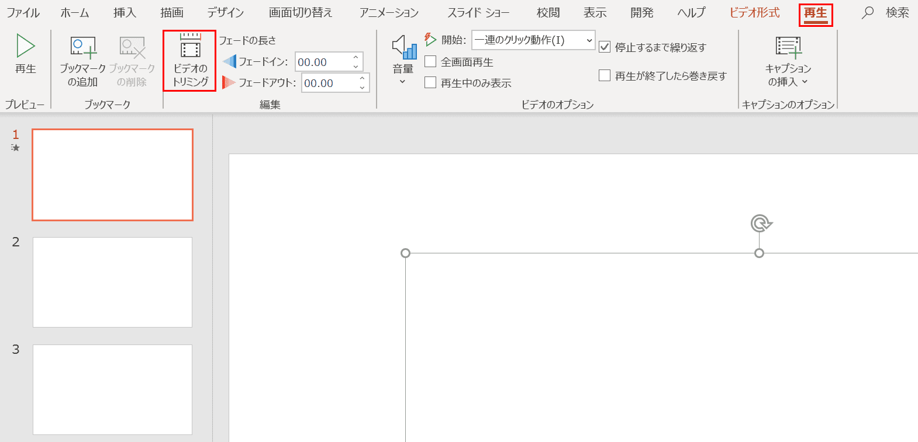The image size is (918, 442).
Task: Click the Fade In blue icon
Action: [x=229, y=61]
